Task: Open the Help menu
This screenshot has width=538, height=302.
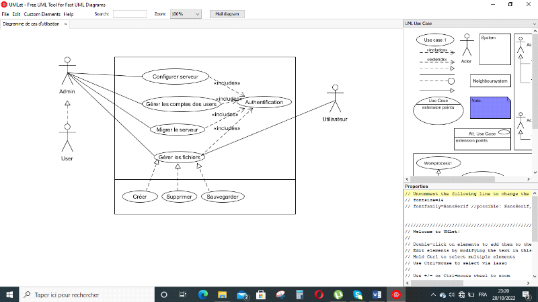Action: (69, 13)
